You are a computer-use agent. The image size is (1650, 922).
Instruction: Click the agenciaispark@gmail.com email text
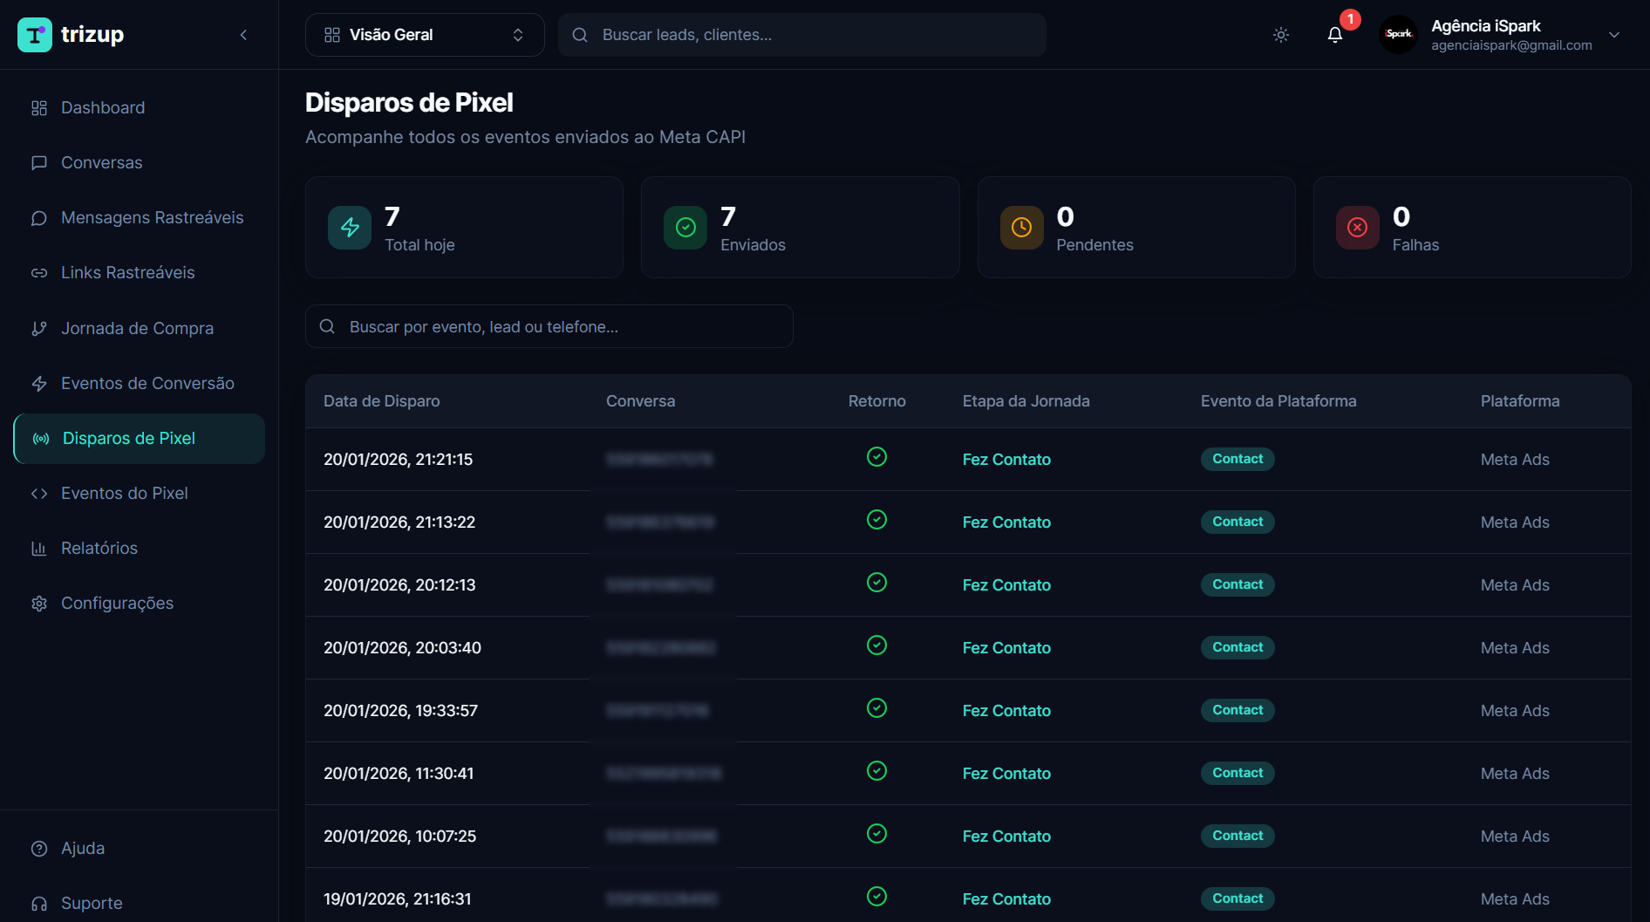(x=1511, y=45)
